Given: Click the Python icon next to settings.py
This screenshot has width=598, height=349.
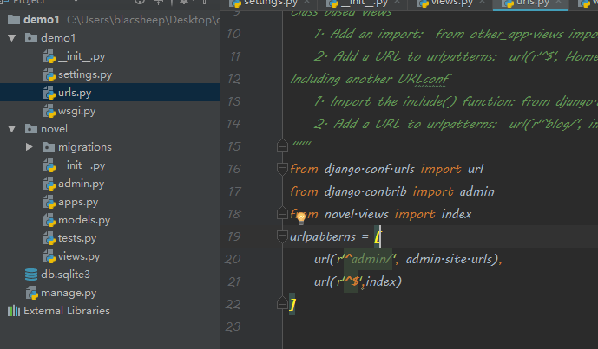Looking at the screenshot, I should (x=49, y=74).
